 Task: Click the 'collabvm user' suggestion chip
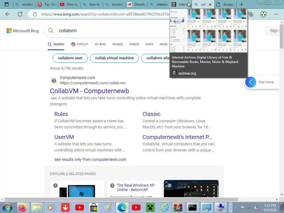click(70, 58)
